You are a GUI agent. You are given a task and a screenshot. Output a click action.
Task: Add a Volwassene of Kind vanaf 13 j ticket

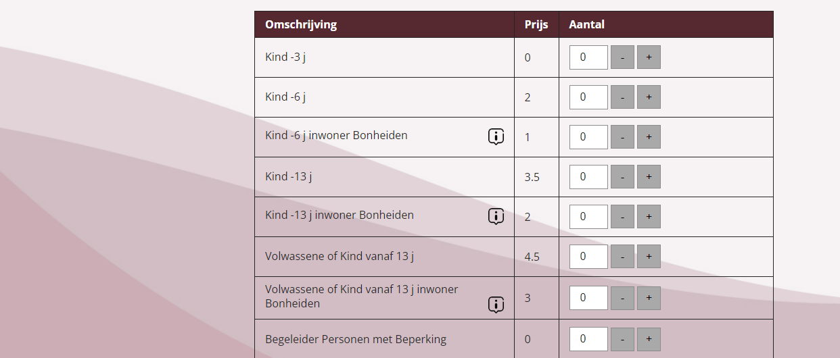pyautogui.click(x=649, y=257)
